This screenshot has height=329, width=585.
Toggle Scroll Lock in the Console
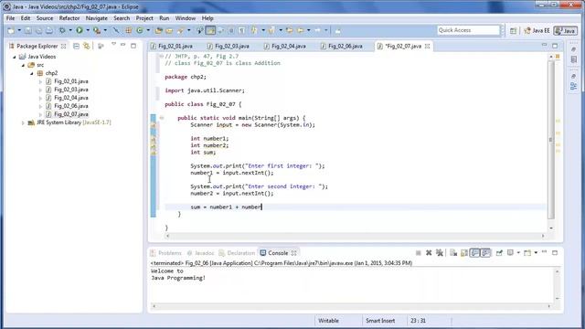click(464, 253)
